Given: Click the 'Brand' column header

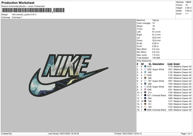Looking at the screenshot, I should point(177,64).
